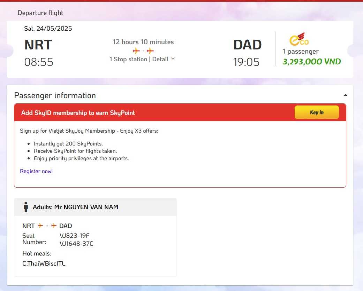Click the 3,293,000 VND price
Image resolution: width=363 pixels, height=291 pixels.
tap(312, 62)
